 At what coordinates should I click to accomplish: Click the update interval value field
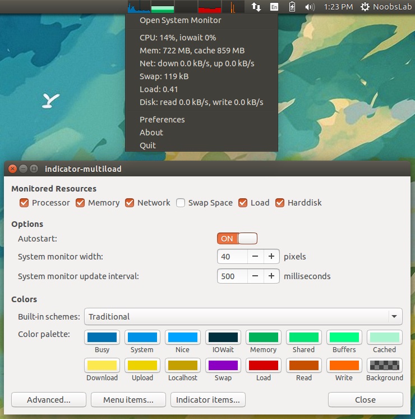point(232,276)
